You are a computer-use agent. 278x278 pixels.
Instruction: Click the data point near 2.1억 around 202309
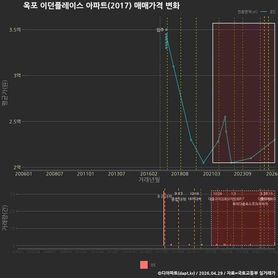(x=251, y=158)
